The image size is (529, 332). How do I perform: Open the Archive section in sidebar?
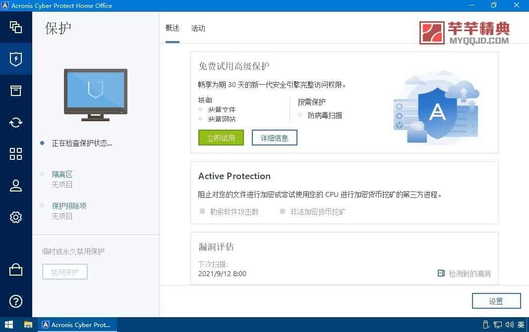pos(16,90)
